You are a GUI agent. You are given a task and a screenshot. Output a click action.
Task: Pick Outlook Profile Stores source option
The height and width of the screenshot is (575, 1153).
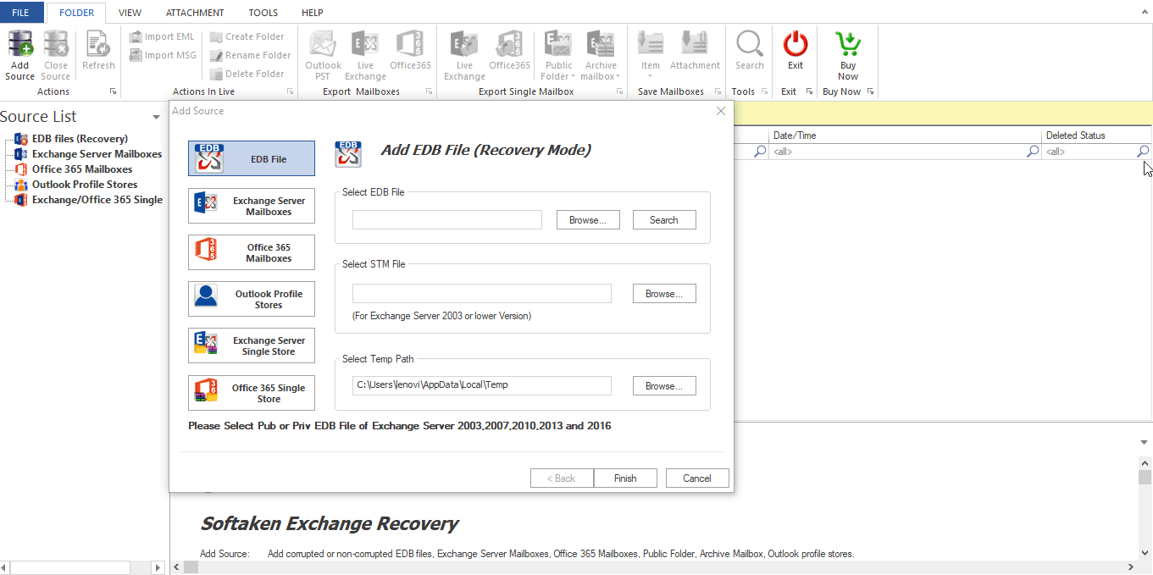pyautogui.click(x=251, y=299)
